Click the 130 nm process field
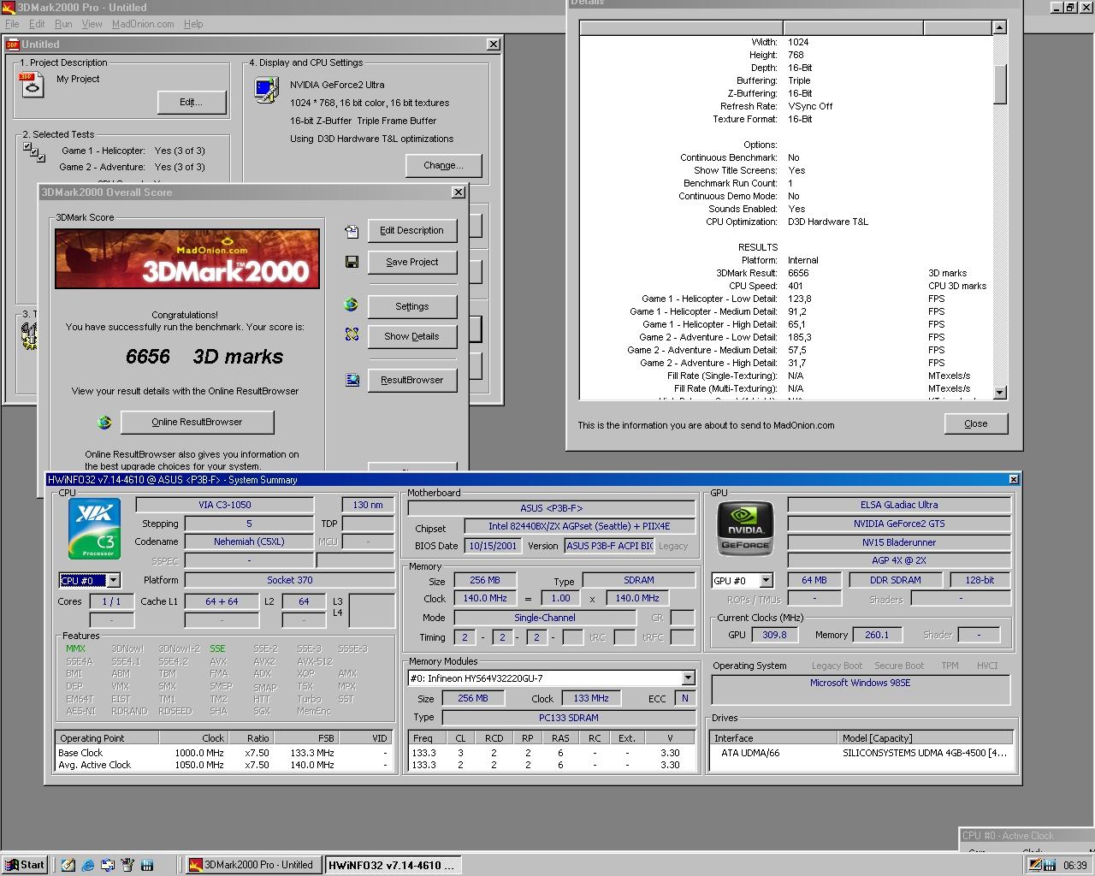Image resolution: width=1095 pixels, height=876 pixels. tap(368, 505)
